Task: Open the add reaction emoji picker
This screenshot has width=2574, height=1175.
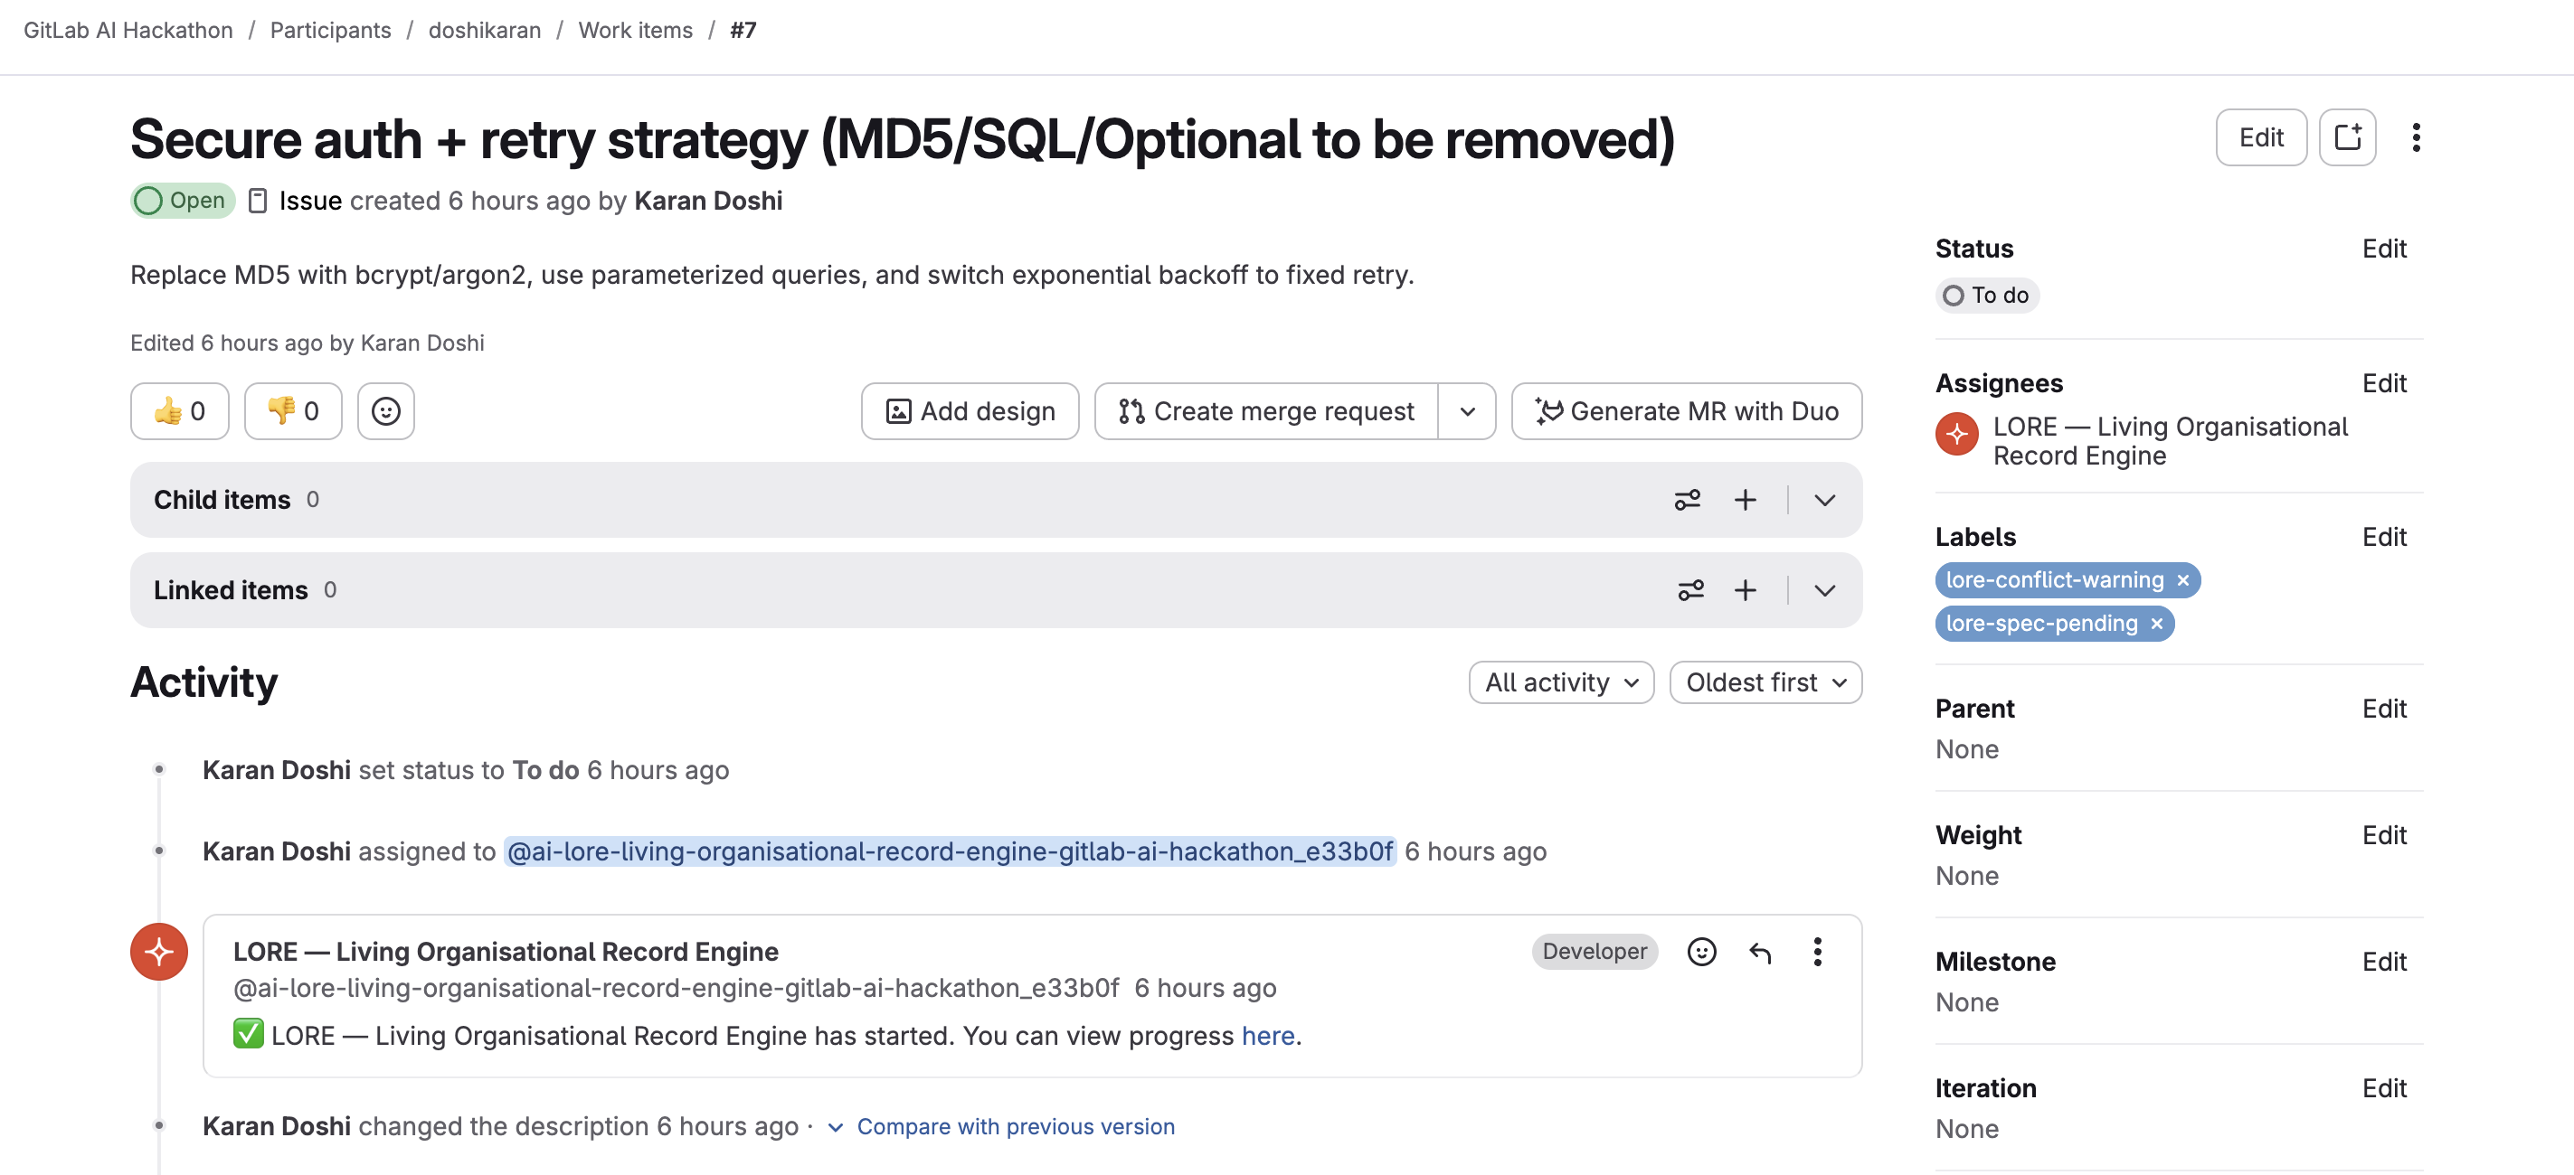Action: click(x=385, y=411)
